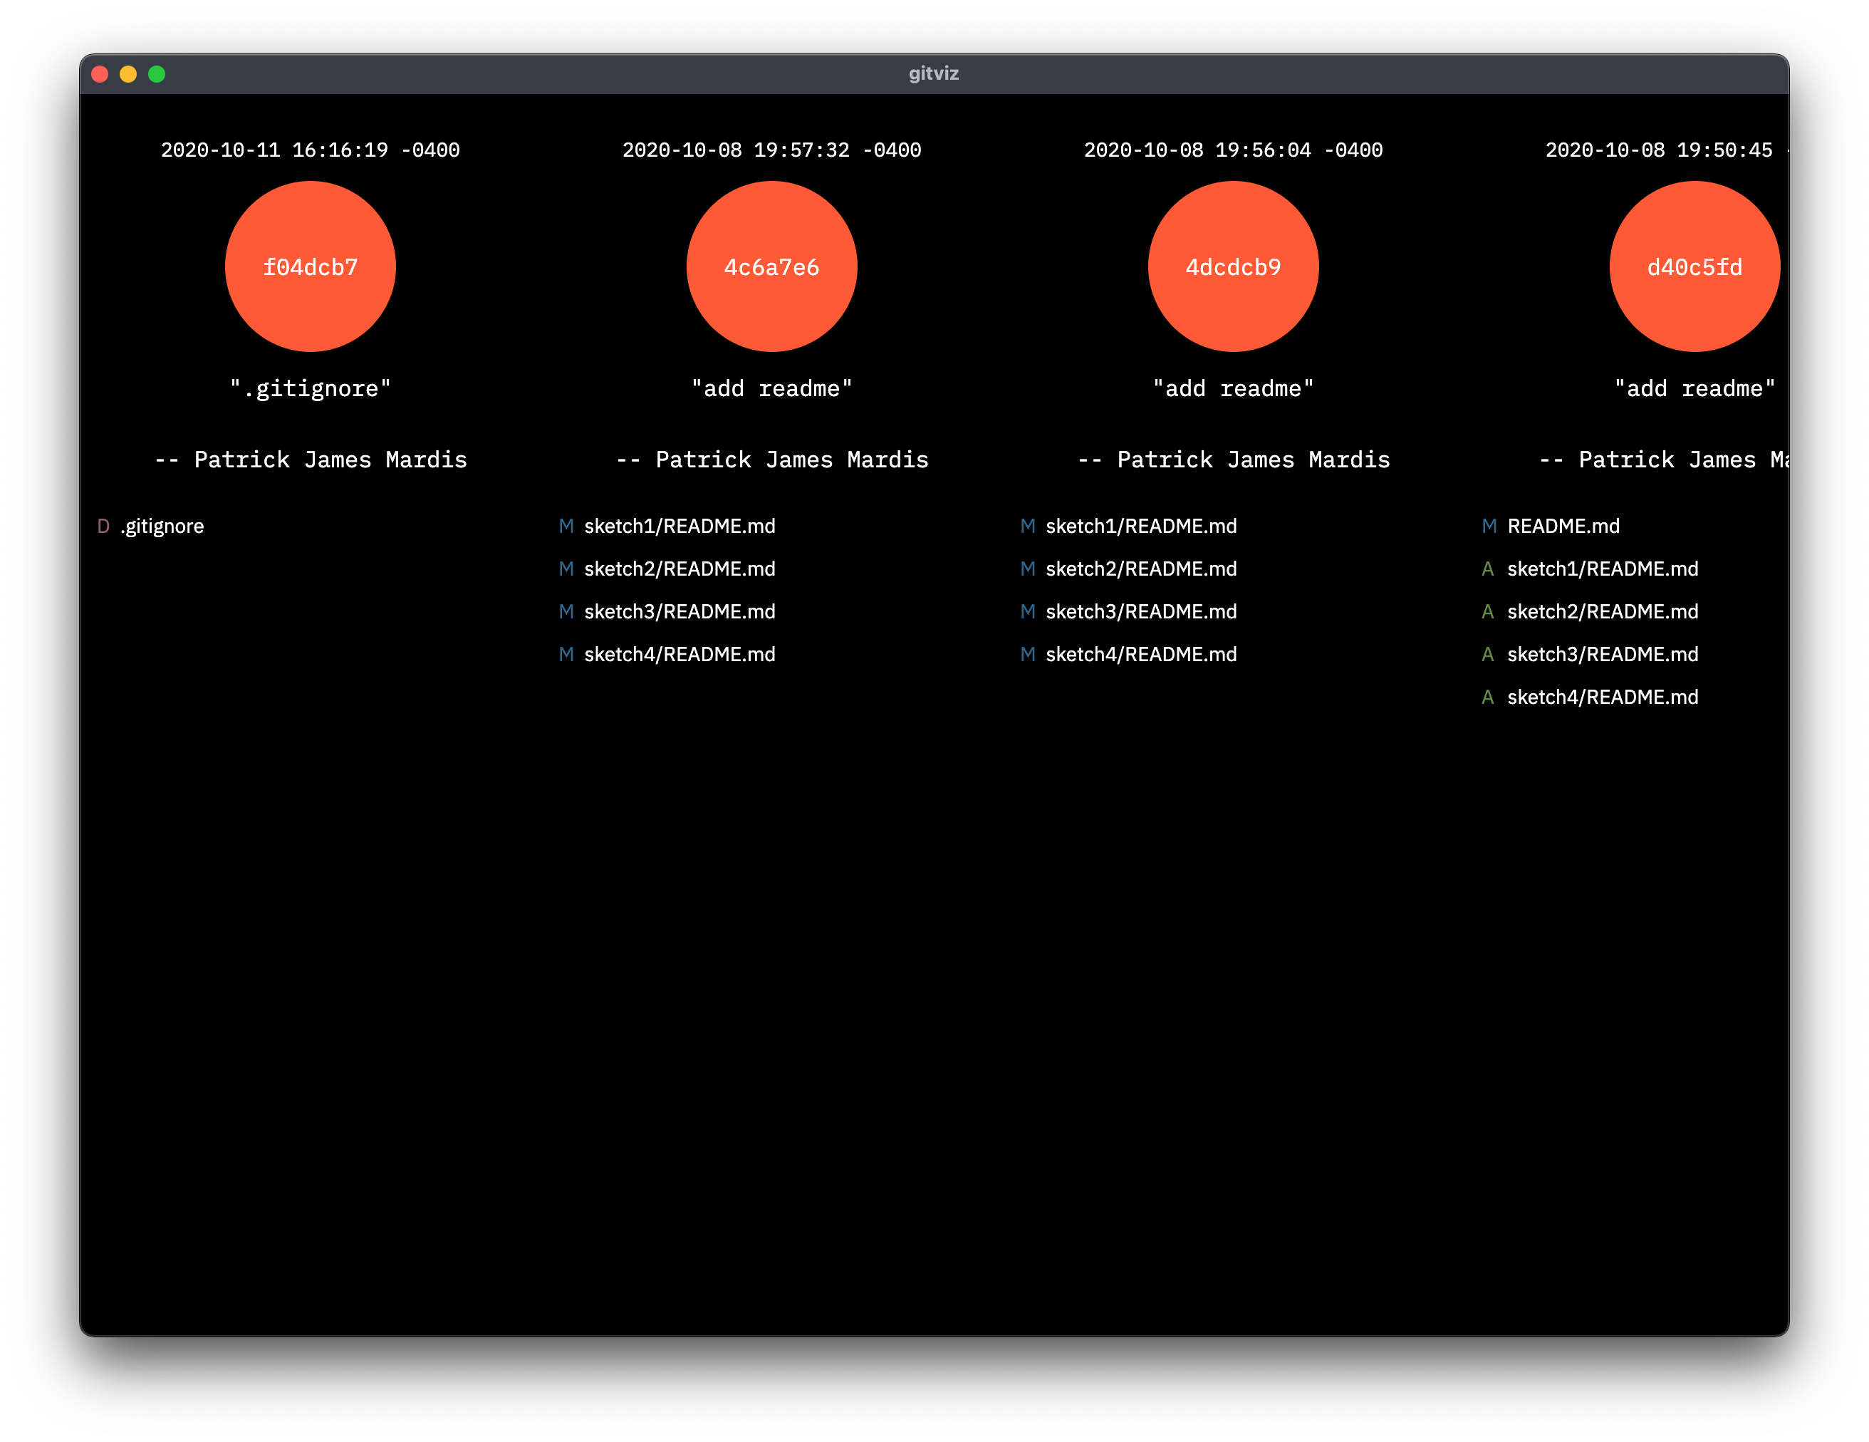Select the f04dcb7 commit circle

pyautogui.click(x=310, y=266)
